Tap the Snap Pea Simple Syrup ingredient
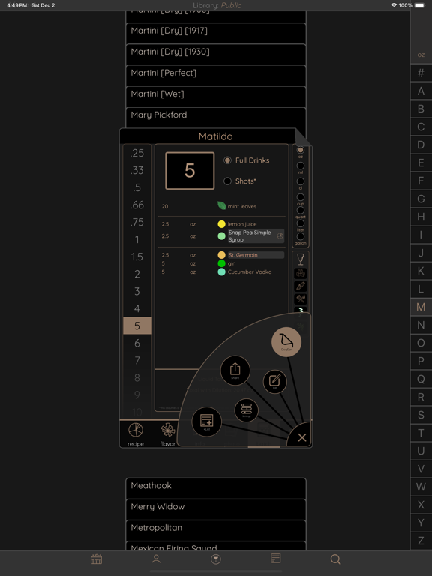Image resolution: width=432 pixels, height=576 pixels. coord(256,235)
